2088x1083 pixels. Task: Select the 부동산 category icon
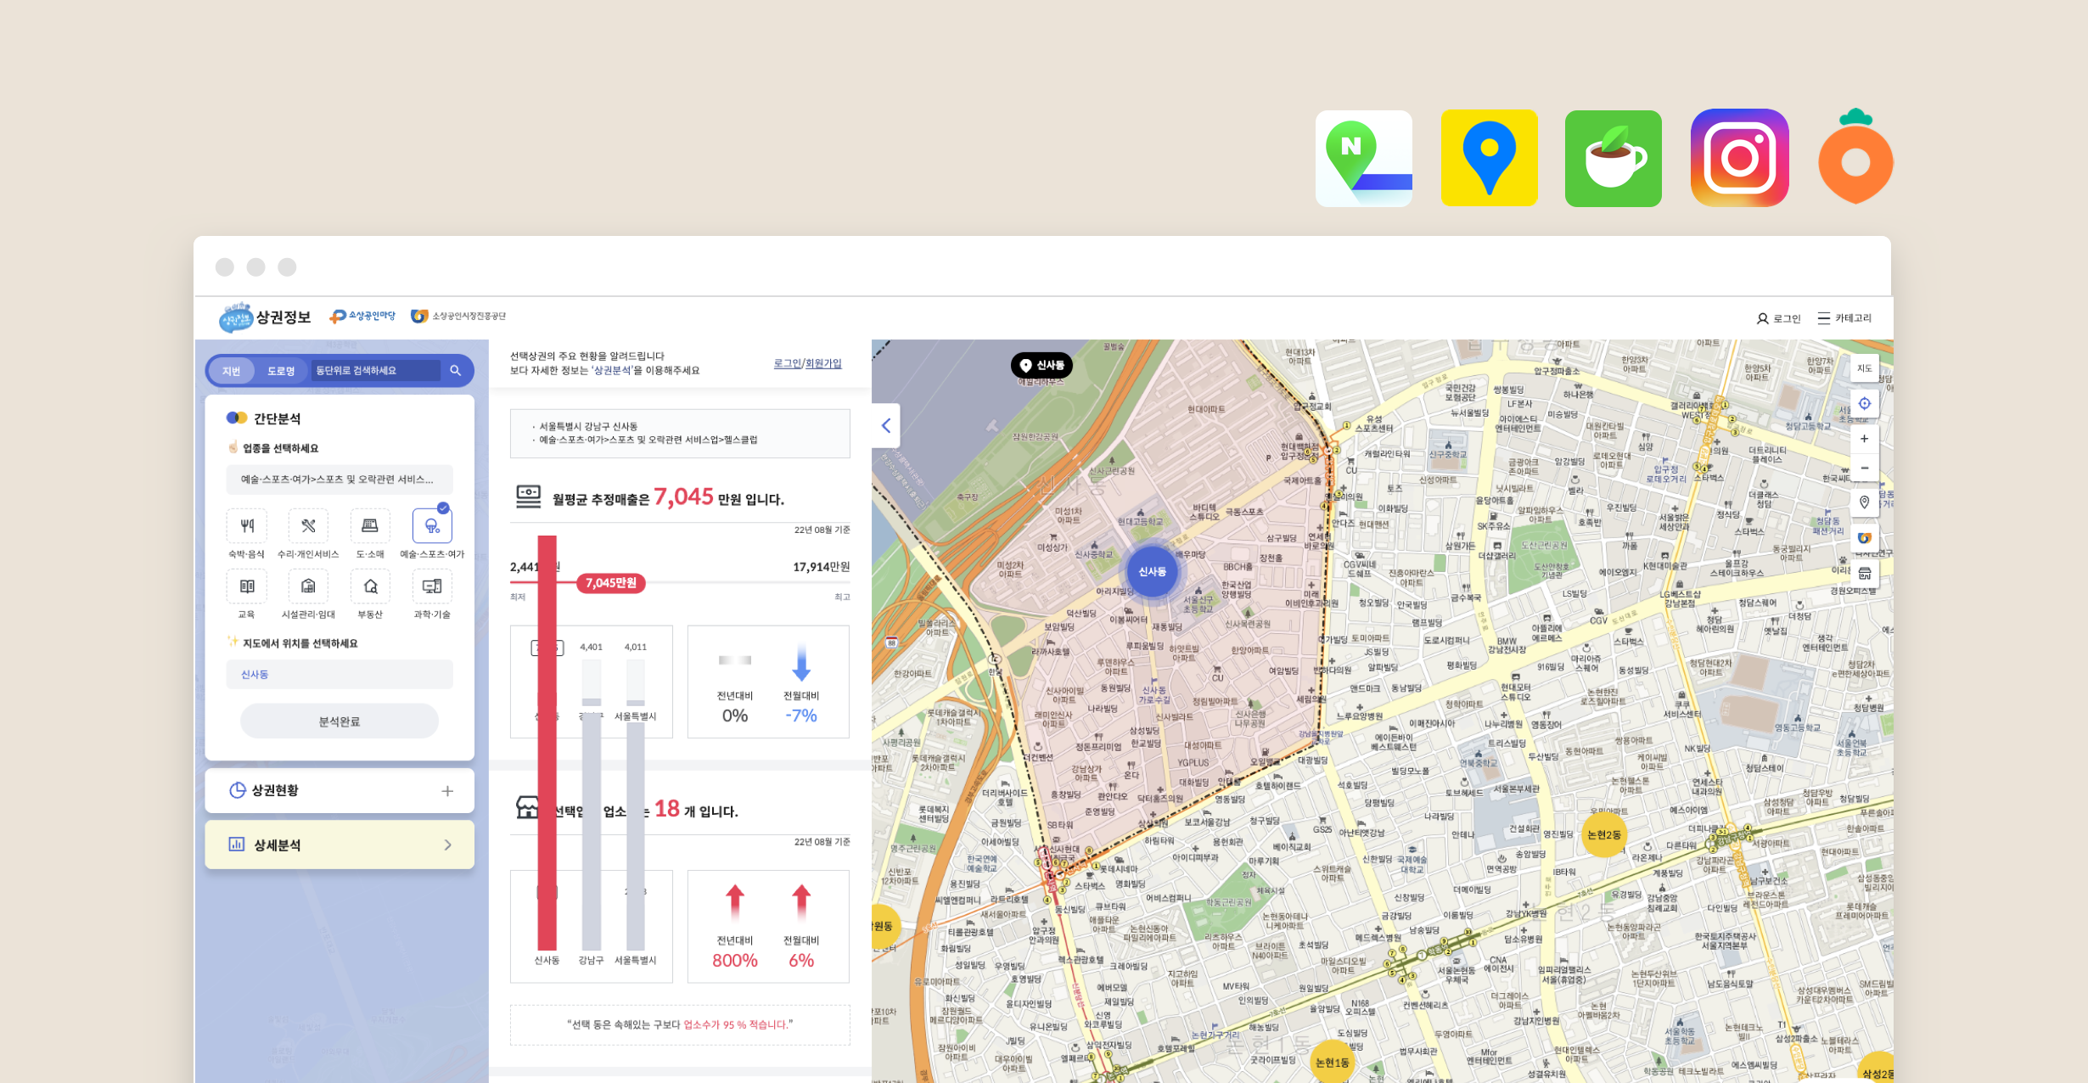point(370,586)
